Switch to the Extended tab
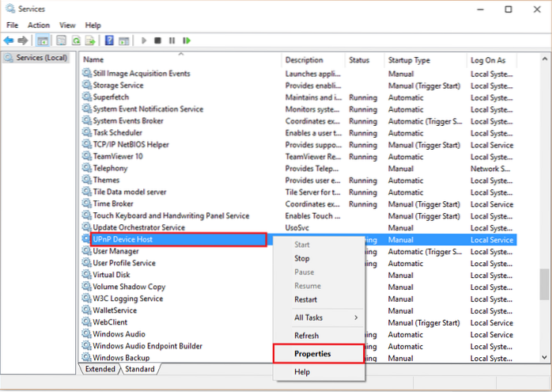 click(x=100, y=369)
